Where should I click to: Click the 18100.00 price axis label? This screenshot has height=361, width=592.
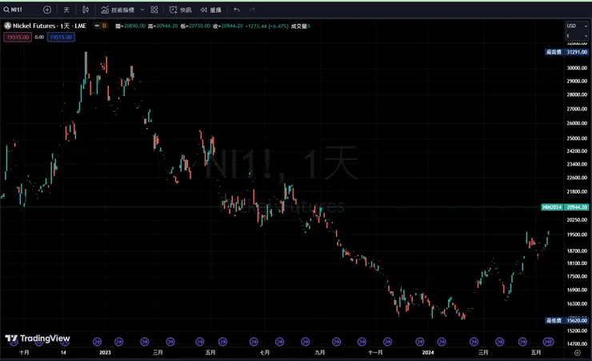577,263
